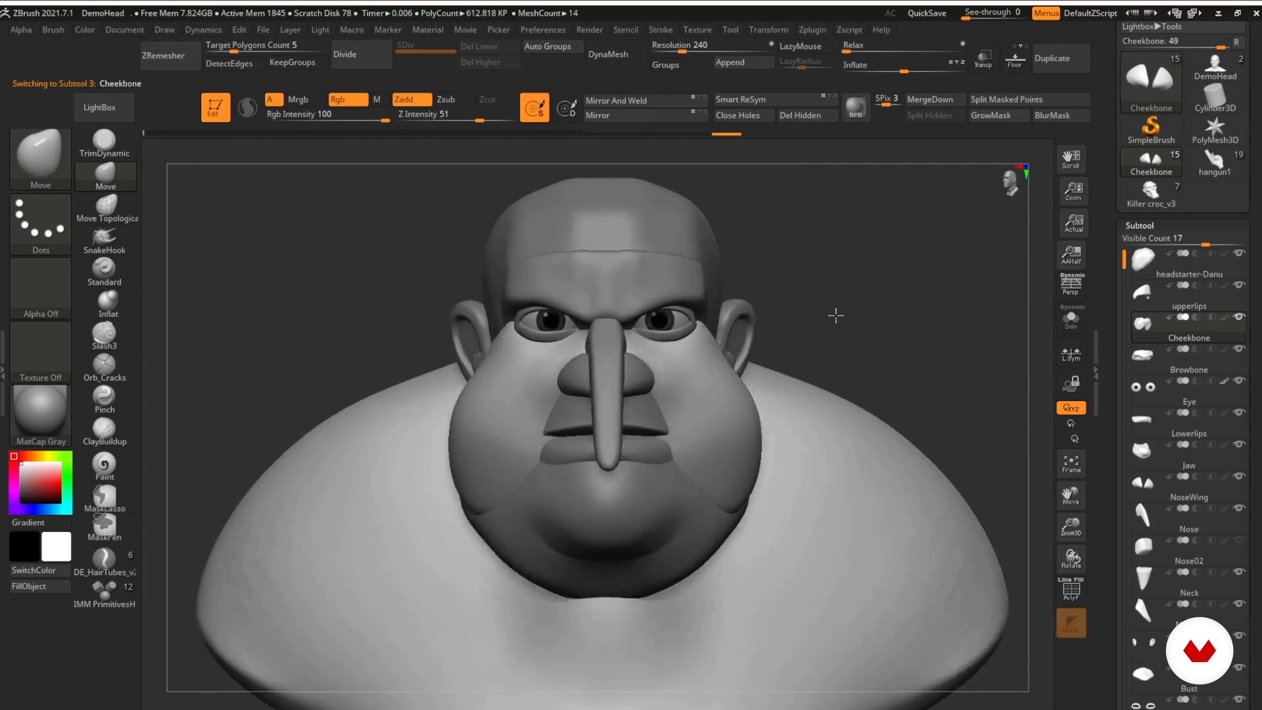
Task: Toggle PolyF Line Fill display
Action: tap(1071, 590)
